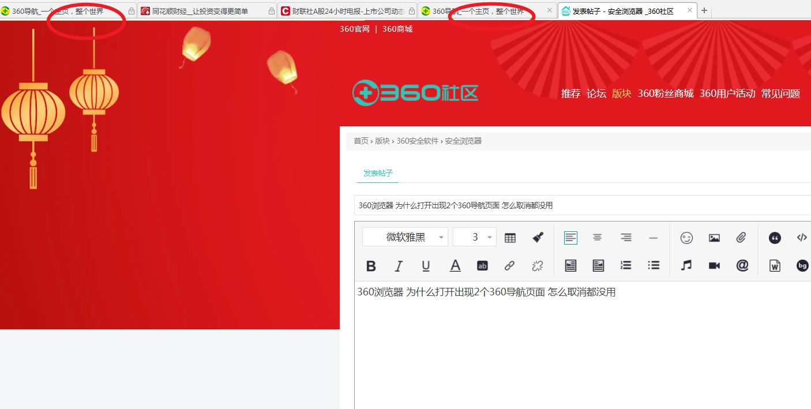The width and height of the screenshot is (811, 409).
Task: Click the insert image icon
Action: click(714, 238)
